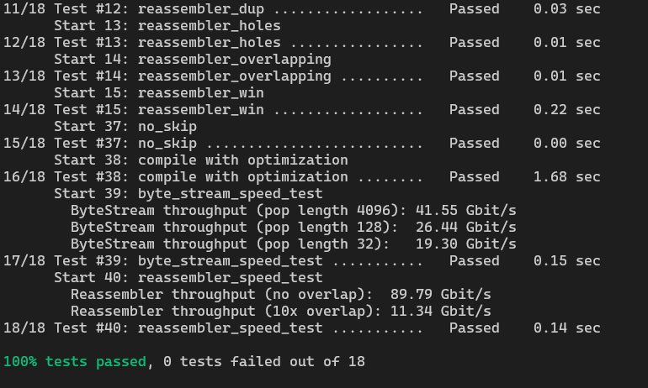Click the 'reassembler_dup' test name
The width and height of the screenshot is (648, 388).
click(x=201, y=8)
